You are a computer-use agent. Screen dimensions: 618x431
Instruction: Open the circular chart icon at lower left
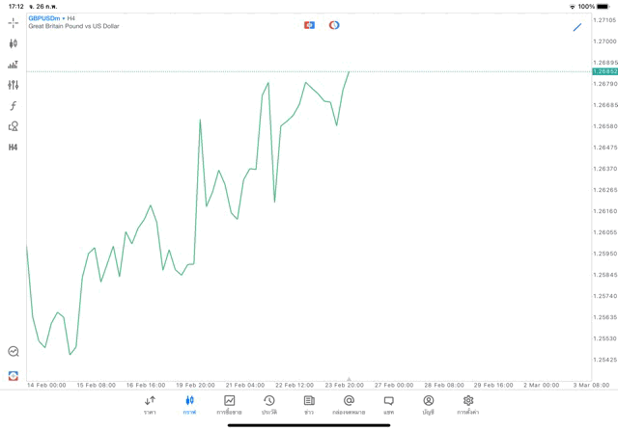[x=13, y=352]
